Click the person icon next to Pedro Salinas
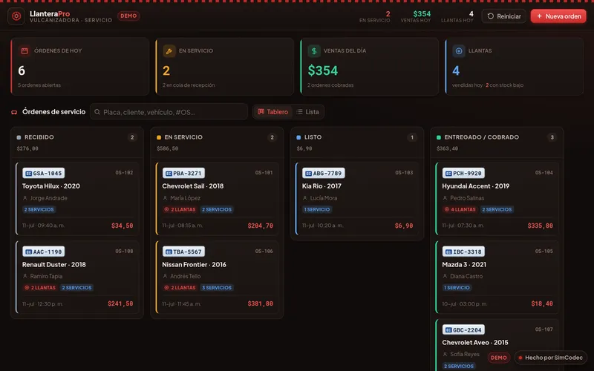The width and height of the screenshot is (594, 371). [x=445, y=198]
